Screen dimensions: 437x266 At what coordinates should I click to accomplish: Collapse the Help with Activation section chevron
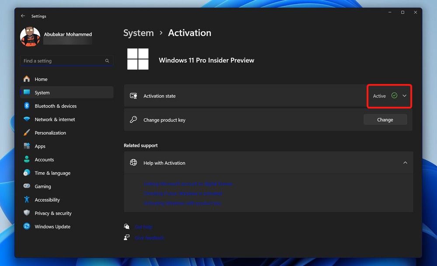coord(405,163)
